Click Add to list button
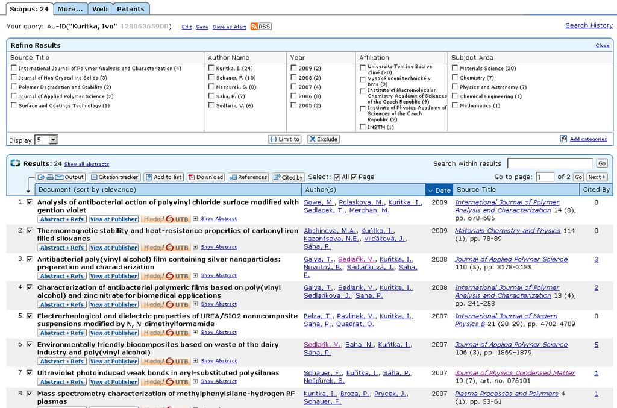 click(164, 177)
